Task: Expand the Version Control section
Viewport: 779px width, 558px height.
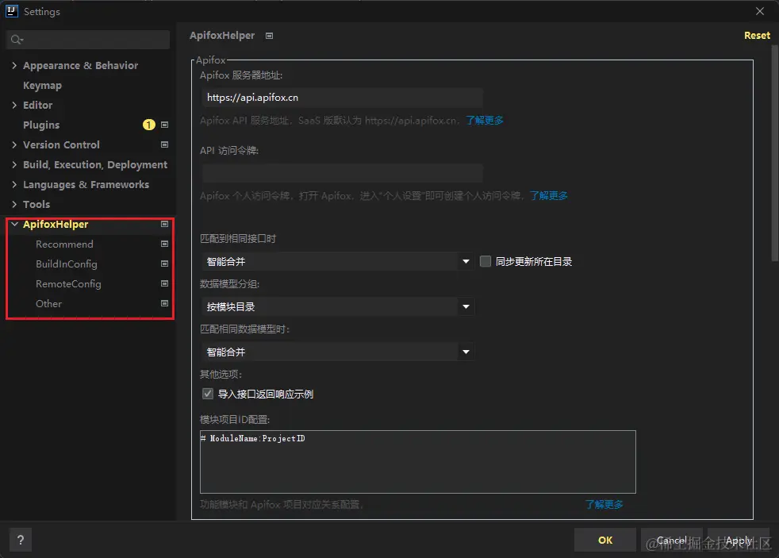Action: coord(14,144)
